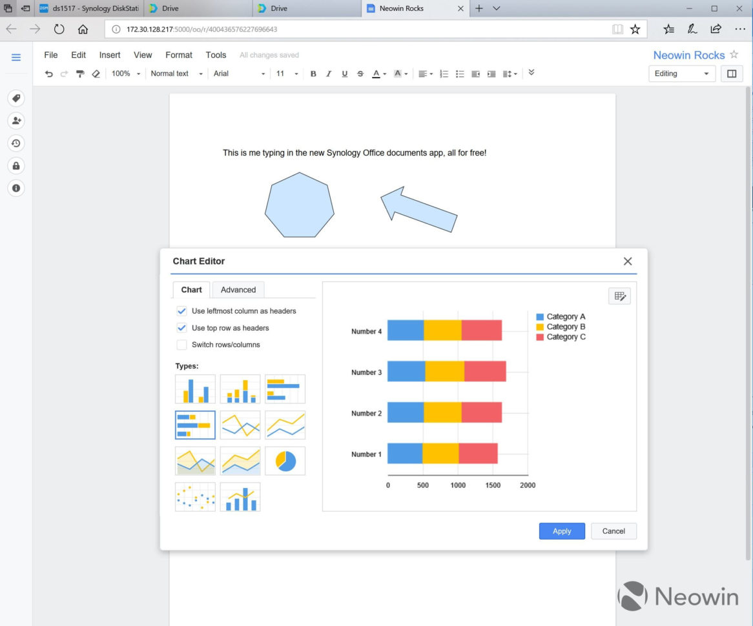The height and width of the screenshot is (626, 753).
Task: Apply the chart changes
Action: coord(561,531)
